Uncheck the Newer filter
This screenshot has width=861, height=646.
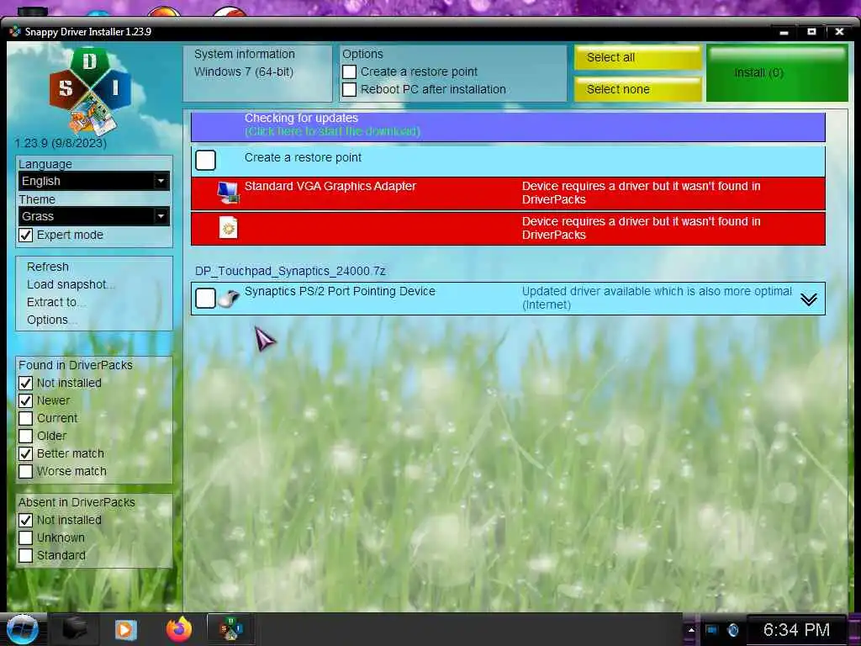pos(25,400)
